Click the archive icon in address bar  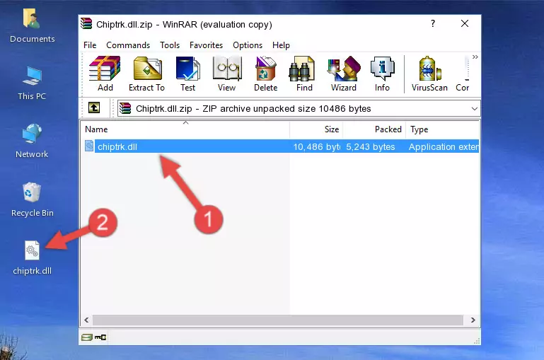pos(126,108)
